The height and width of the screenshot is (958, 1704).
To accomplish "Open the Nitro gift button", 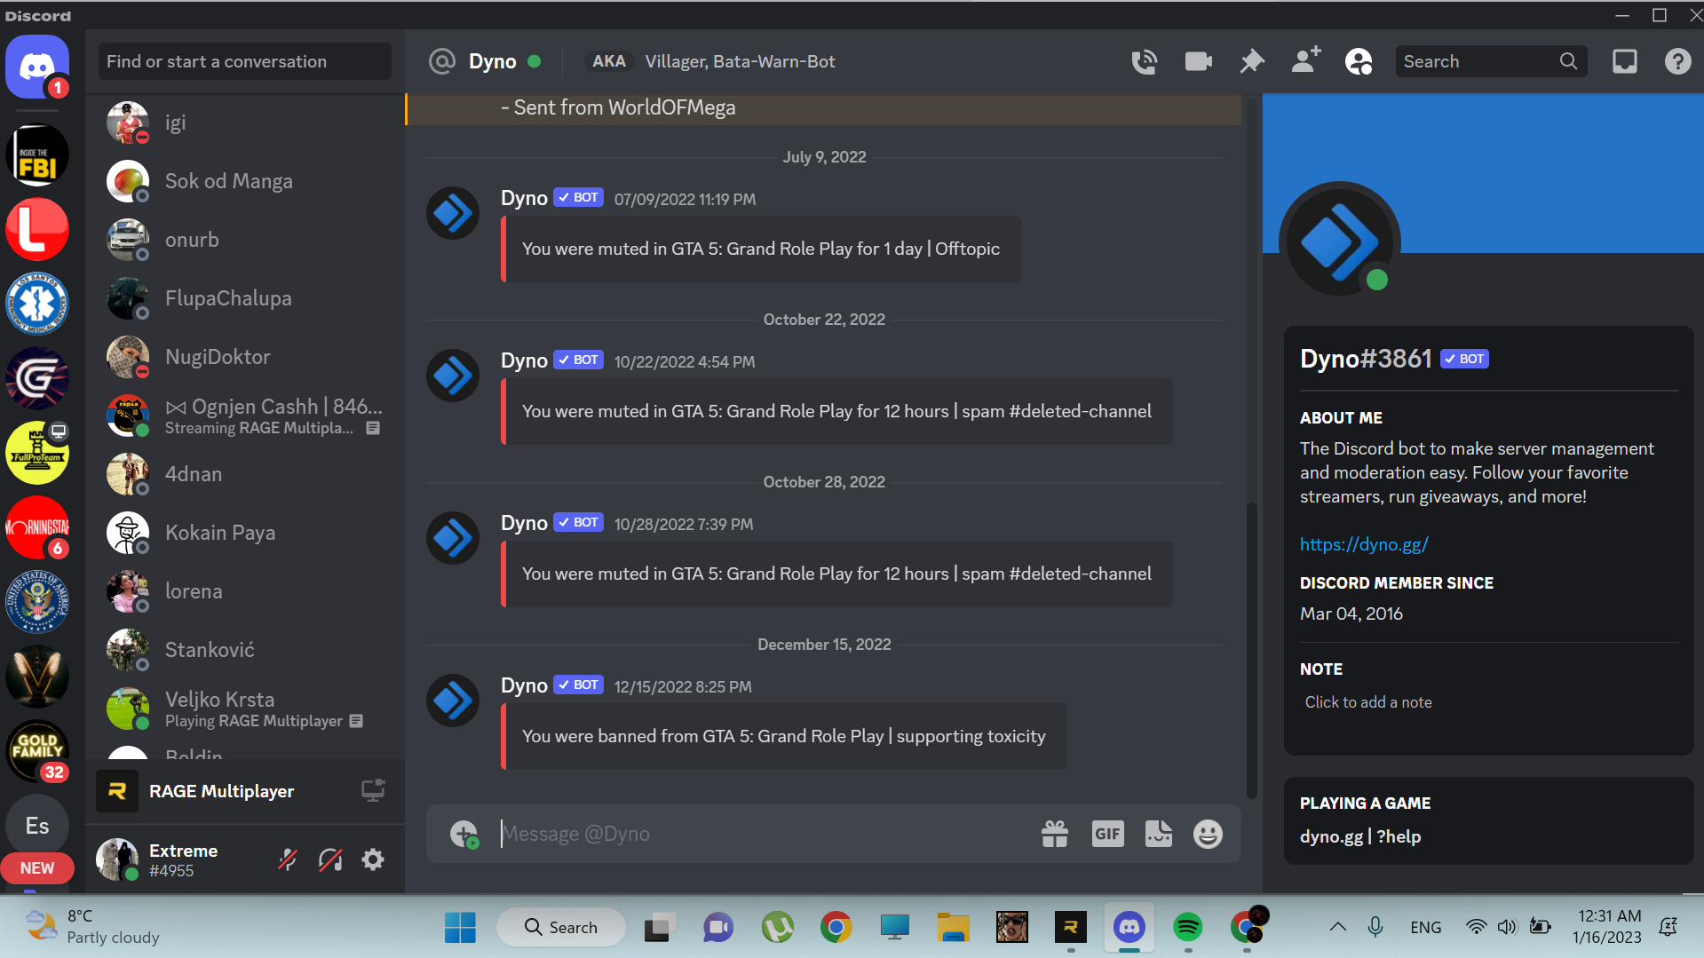I will click(x=1055, y=834).
